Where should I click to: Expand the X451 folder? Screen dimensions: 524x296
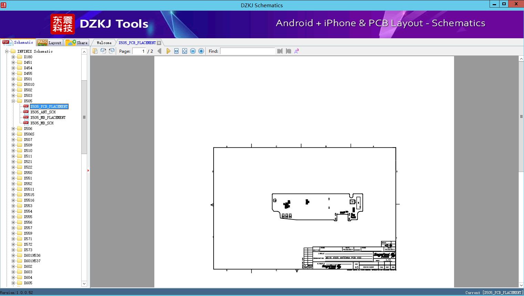coord(13,62)
